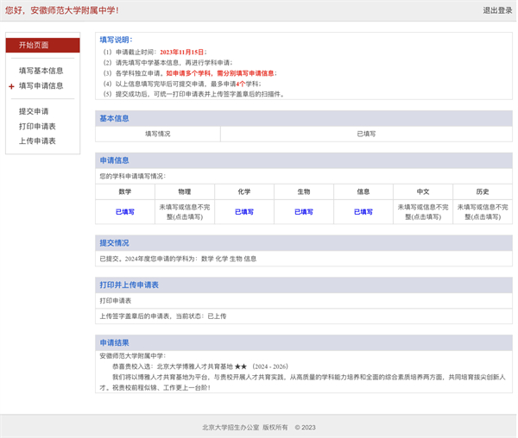Click 已填写 link under 信息 column

pos(363,212)
